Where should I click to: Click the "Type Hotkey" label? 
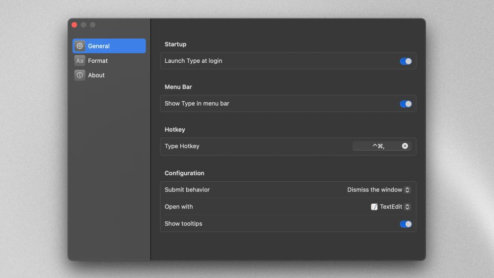coord(182,146)
